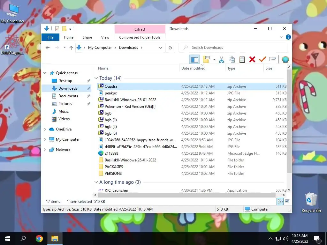Click the horizontal scrollbar in file list
Viewport: 327px width, 245px height.
186,195
